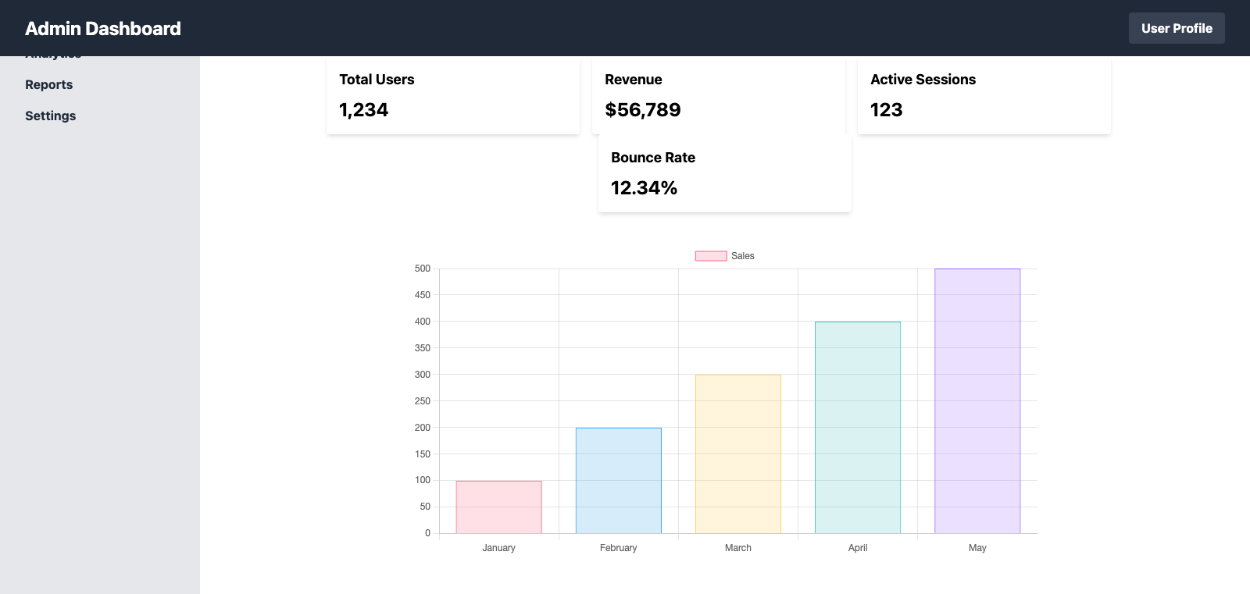Open Reports in the sidebar
Viewport: 1250px width, 594px height.
(48, 85)
